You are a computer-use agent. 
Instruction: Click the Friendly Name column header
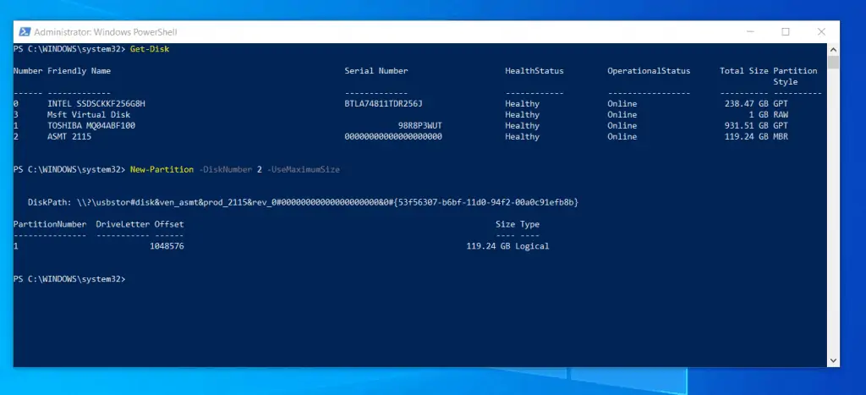coord(79,71)
